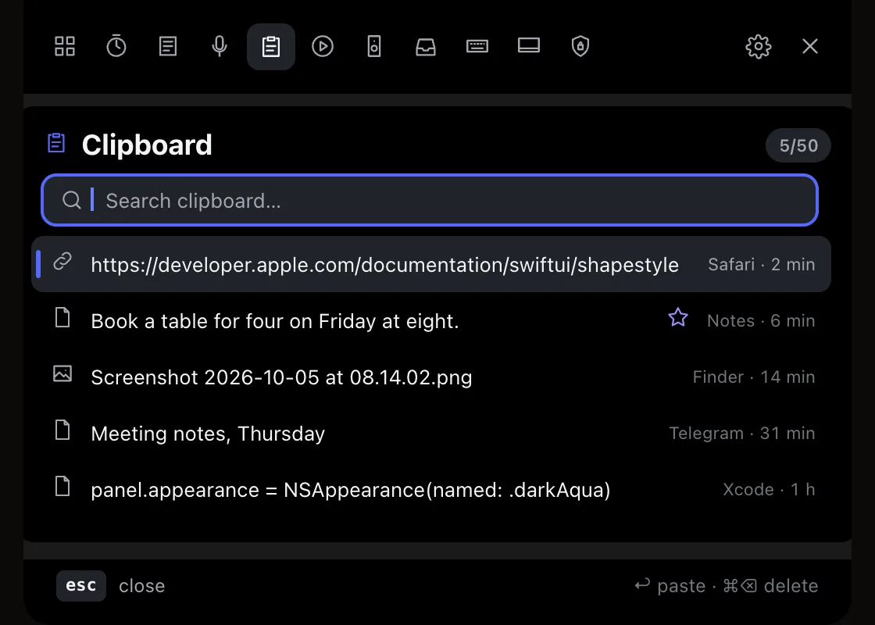The width and height of the screenshot is (875, 625).
Task: Click the 'delete' shortcut hint
Action: pyautogui.click(x=770, y=586)
